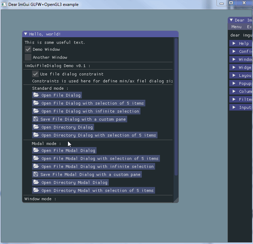This screenshot has height=244, width=253.
Task: Click Open File Modal Dialog with infinite selection label
Action: click(x=98, y=166)
